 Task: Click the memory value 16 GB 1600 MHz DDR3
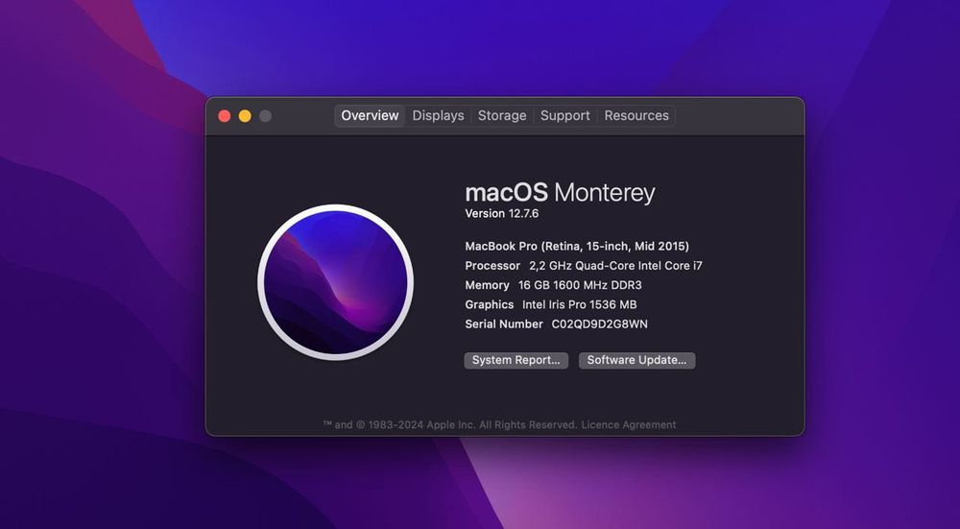580,285
